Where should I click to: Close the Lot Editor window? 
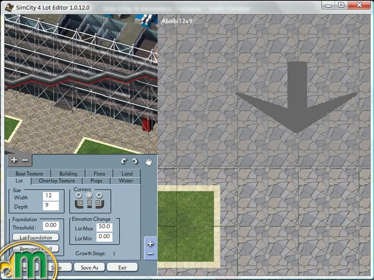tap(359, 6)
